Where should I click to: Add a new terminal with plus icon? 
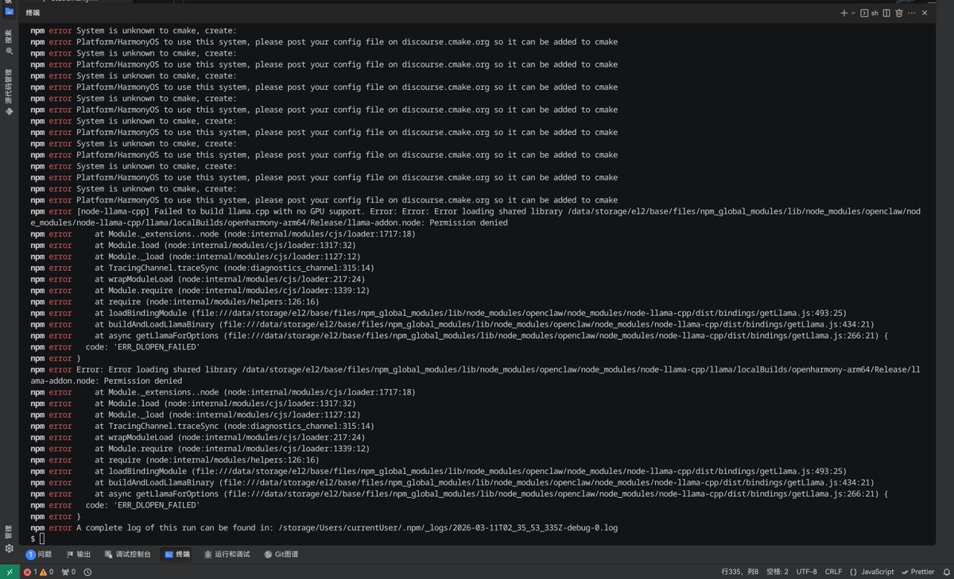[844, 14]
